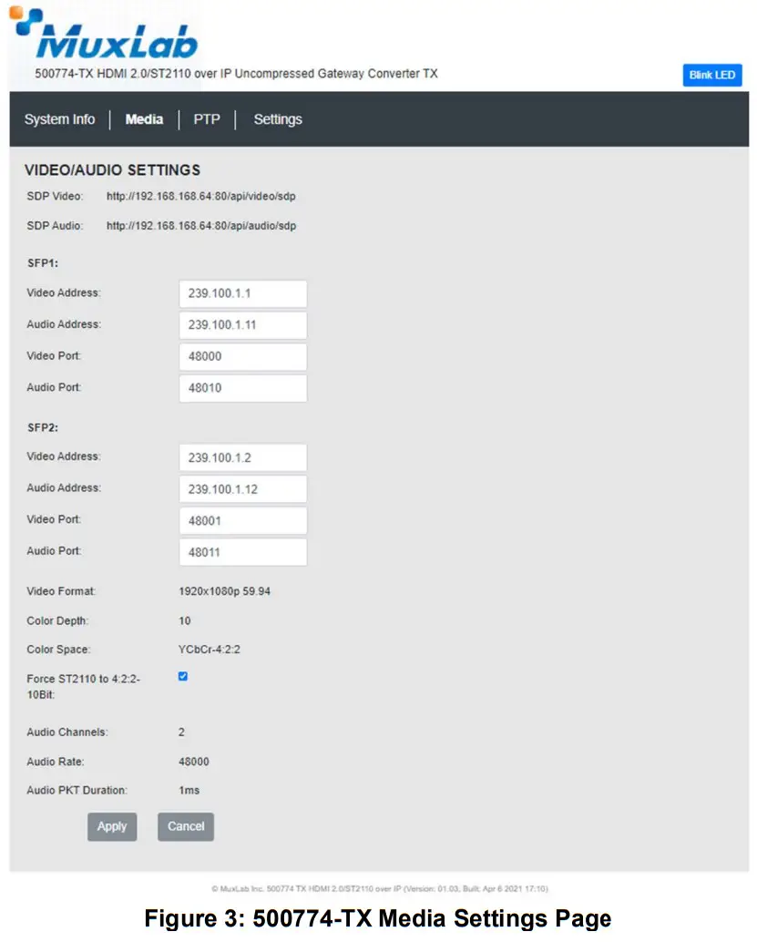The height and width of the screenshot is (942, 757).
Task: Select the SFP2 Audio Address field
Action: [242, 488]
